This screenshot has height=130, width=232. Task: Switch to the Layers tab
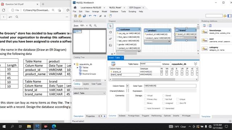point(86,84)
